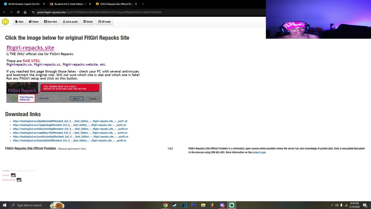371x209 pixels.
Task: Open Google Chrome from the taskbar
Action: pyautogui.click(x=165, y=205)
